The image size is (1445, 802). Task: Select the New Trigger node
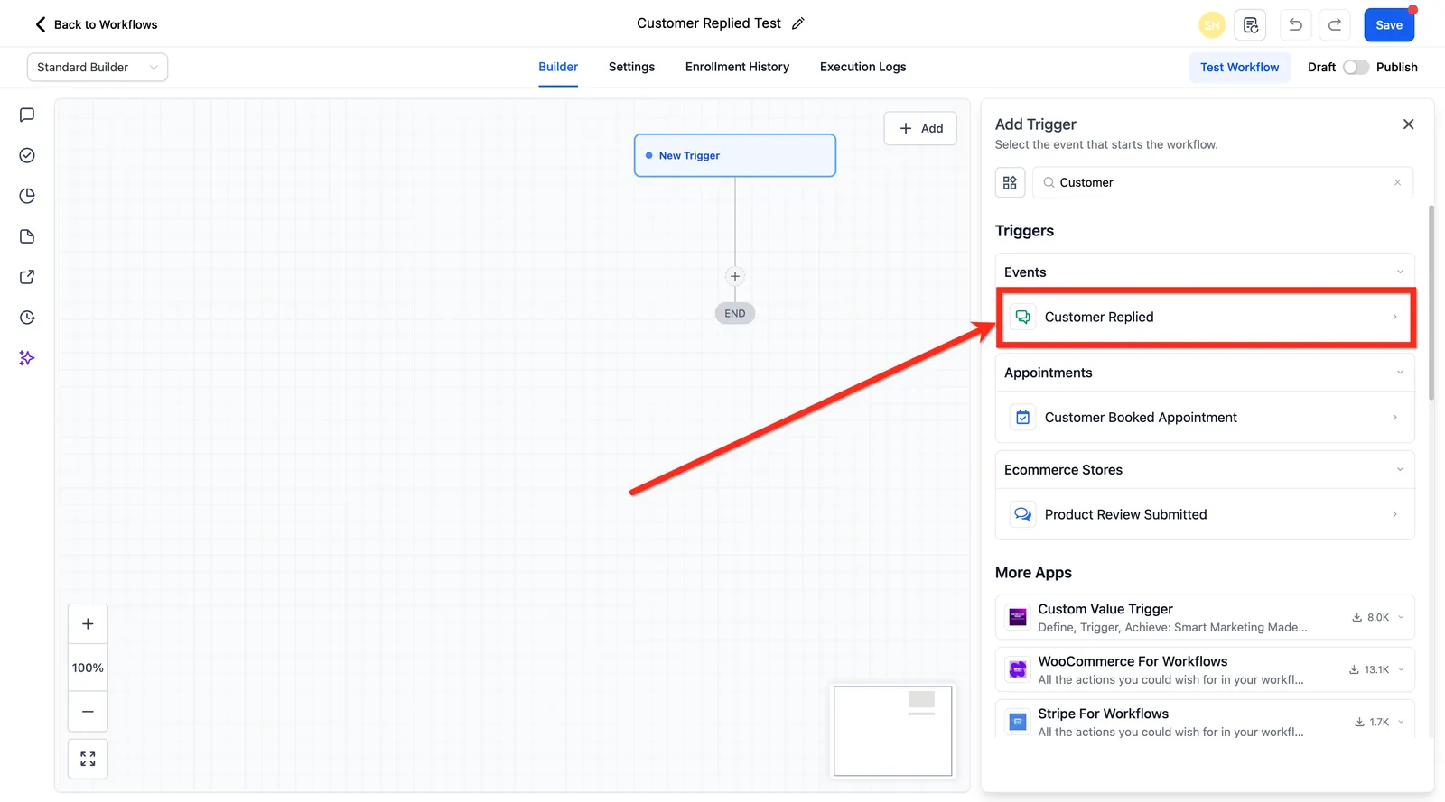(735, 155)
